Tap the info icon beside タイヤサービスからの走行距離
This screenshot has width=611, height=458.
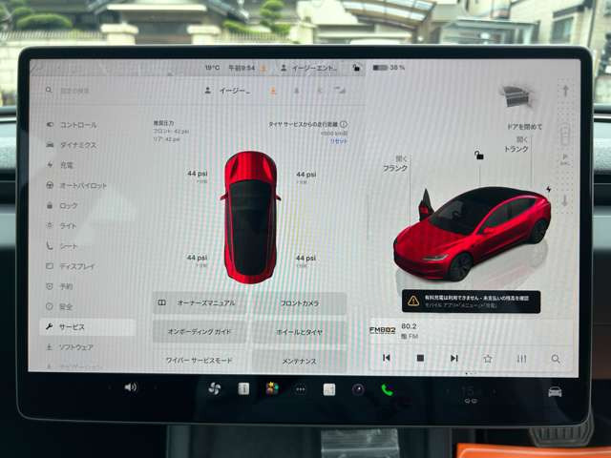coord(344,124)
